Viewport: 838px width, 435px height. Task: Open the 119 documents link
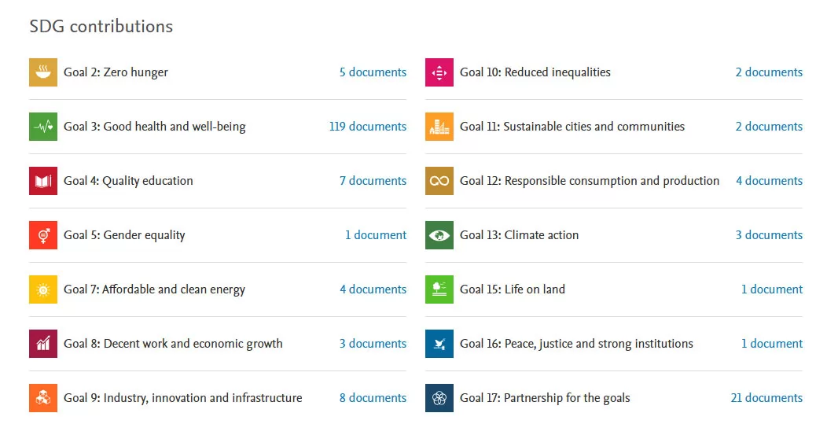368,127
